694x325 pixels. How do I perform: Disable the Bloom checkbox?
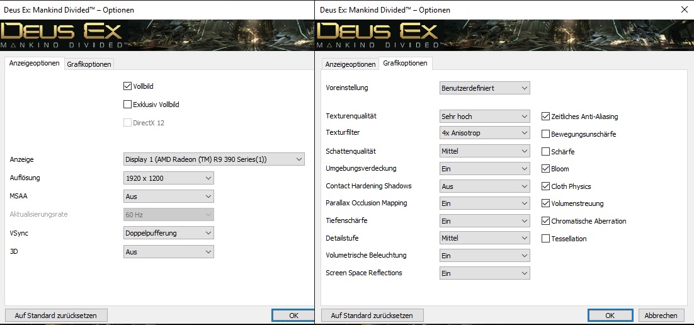546,169
